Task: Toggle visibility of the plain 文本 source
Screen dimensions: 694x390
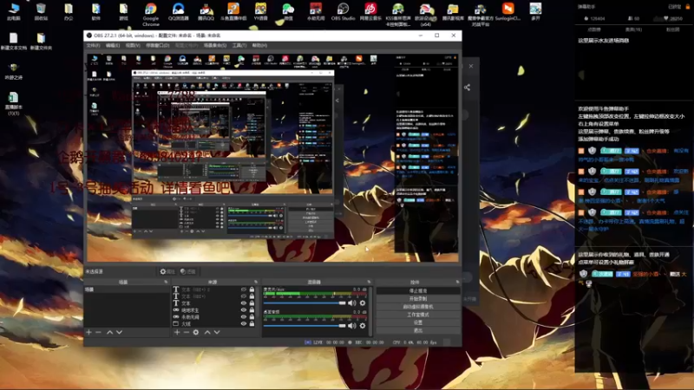Action: [244, 303]
